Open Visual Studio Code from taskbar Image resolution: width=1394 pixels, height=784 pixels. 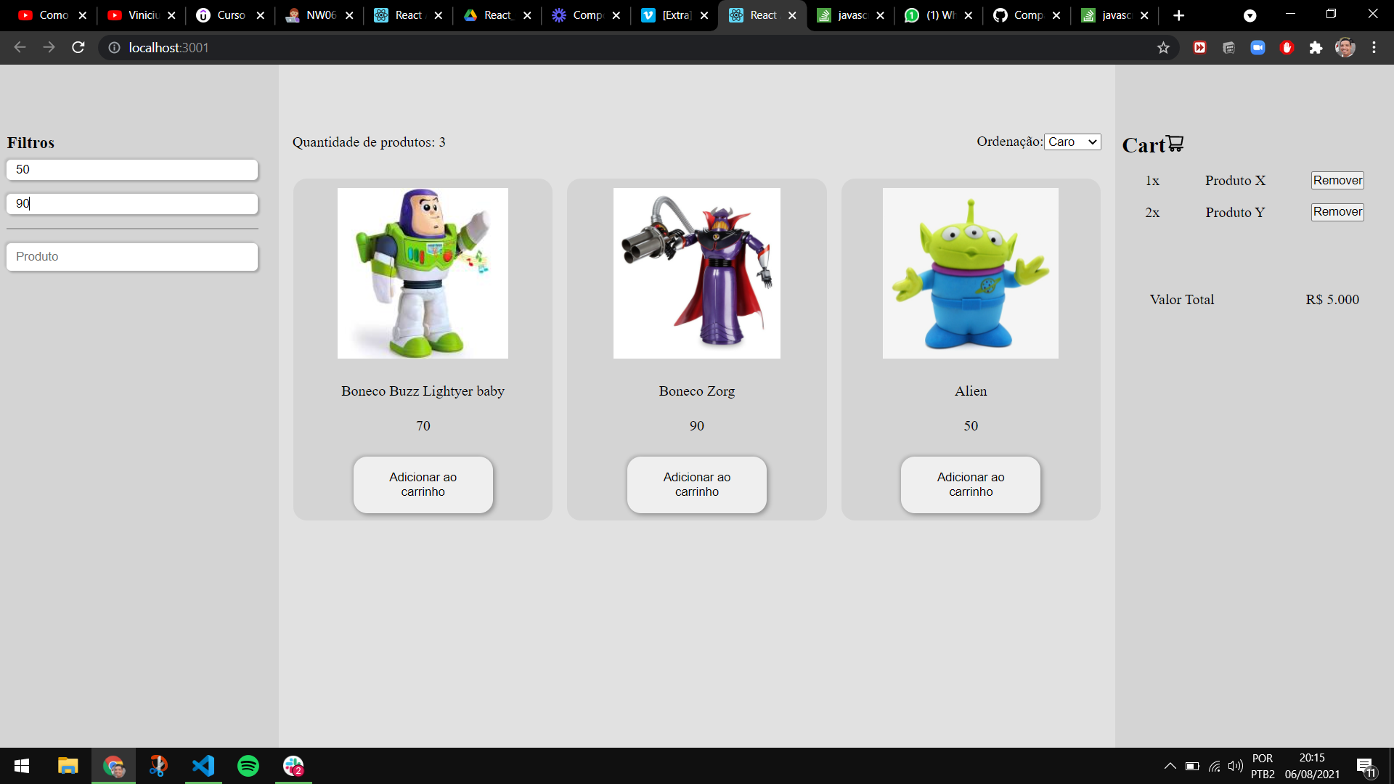(x=203, y=766)
